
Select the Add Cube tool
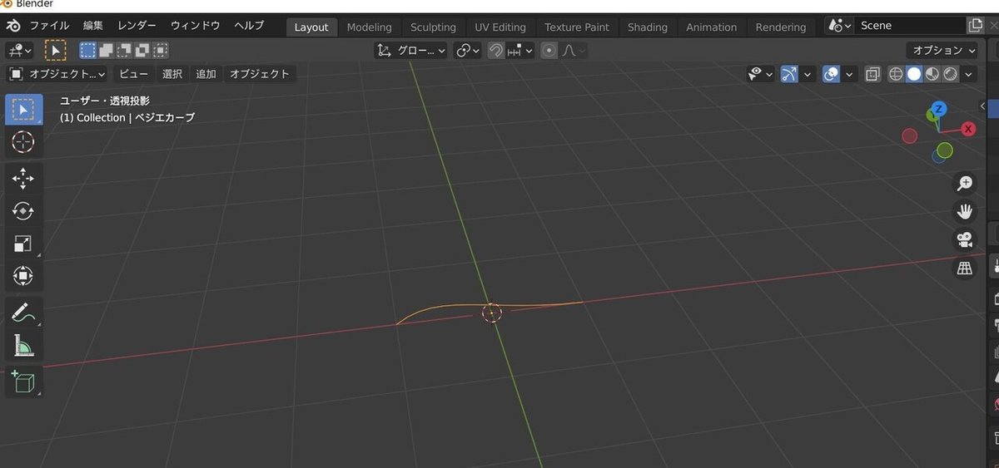coord(23,382)
